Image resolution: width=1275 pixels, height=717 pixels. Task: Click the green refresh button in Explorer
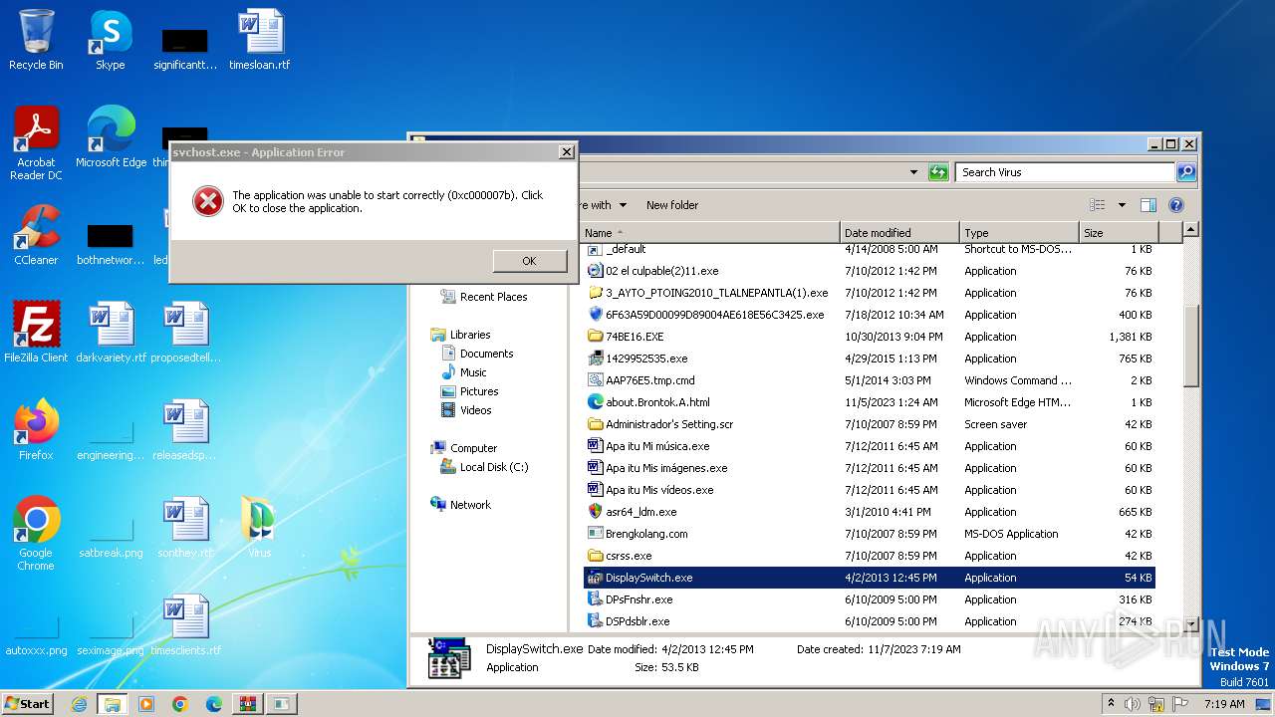tap(938, 172)
